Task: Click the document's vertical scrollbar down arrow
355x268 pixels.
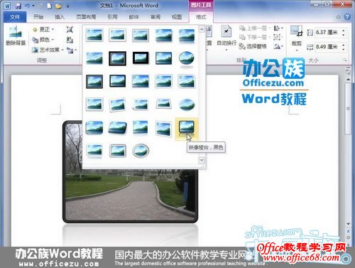Action: point(348,223)
